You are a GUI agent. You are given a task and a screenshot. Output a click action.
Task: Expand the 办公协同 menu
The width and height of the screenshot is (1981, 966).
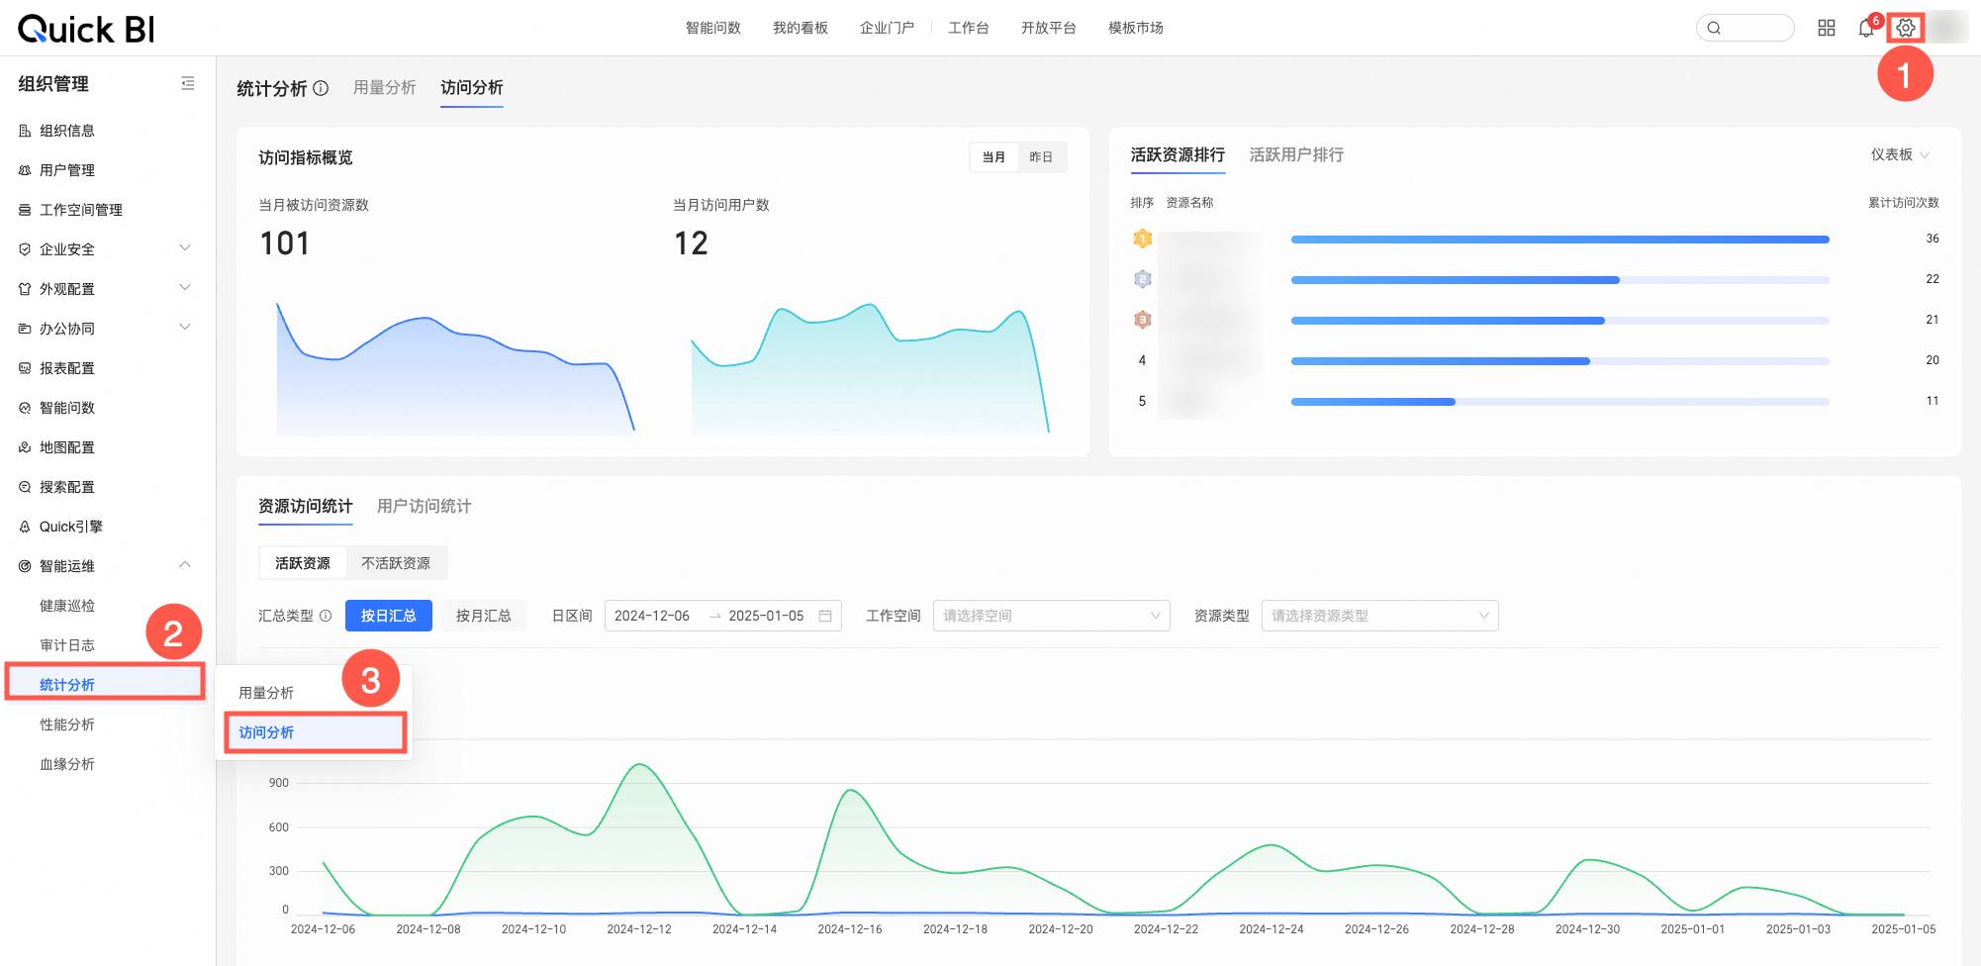(185, 328)
